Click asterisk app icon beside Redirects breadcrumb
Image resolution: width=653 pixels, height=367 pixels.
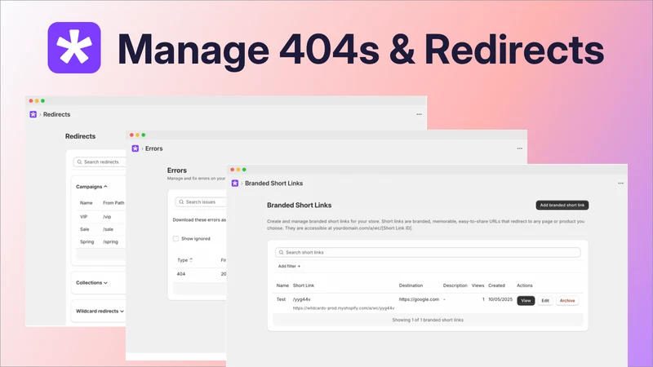pos(33,114)
